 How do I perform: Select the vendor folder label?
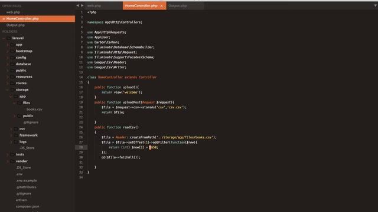[x=22, y=161]
